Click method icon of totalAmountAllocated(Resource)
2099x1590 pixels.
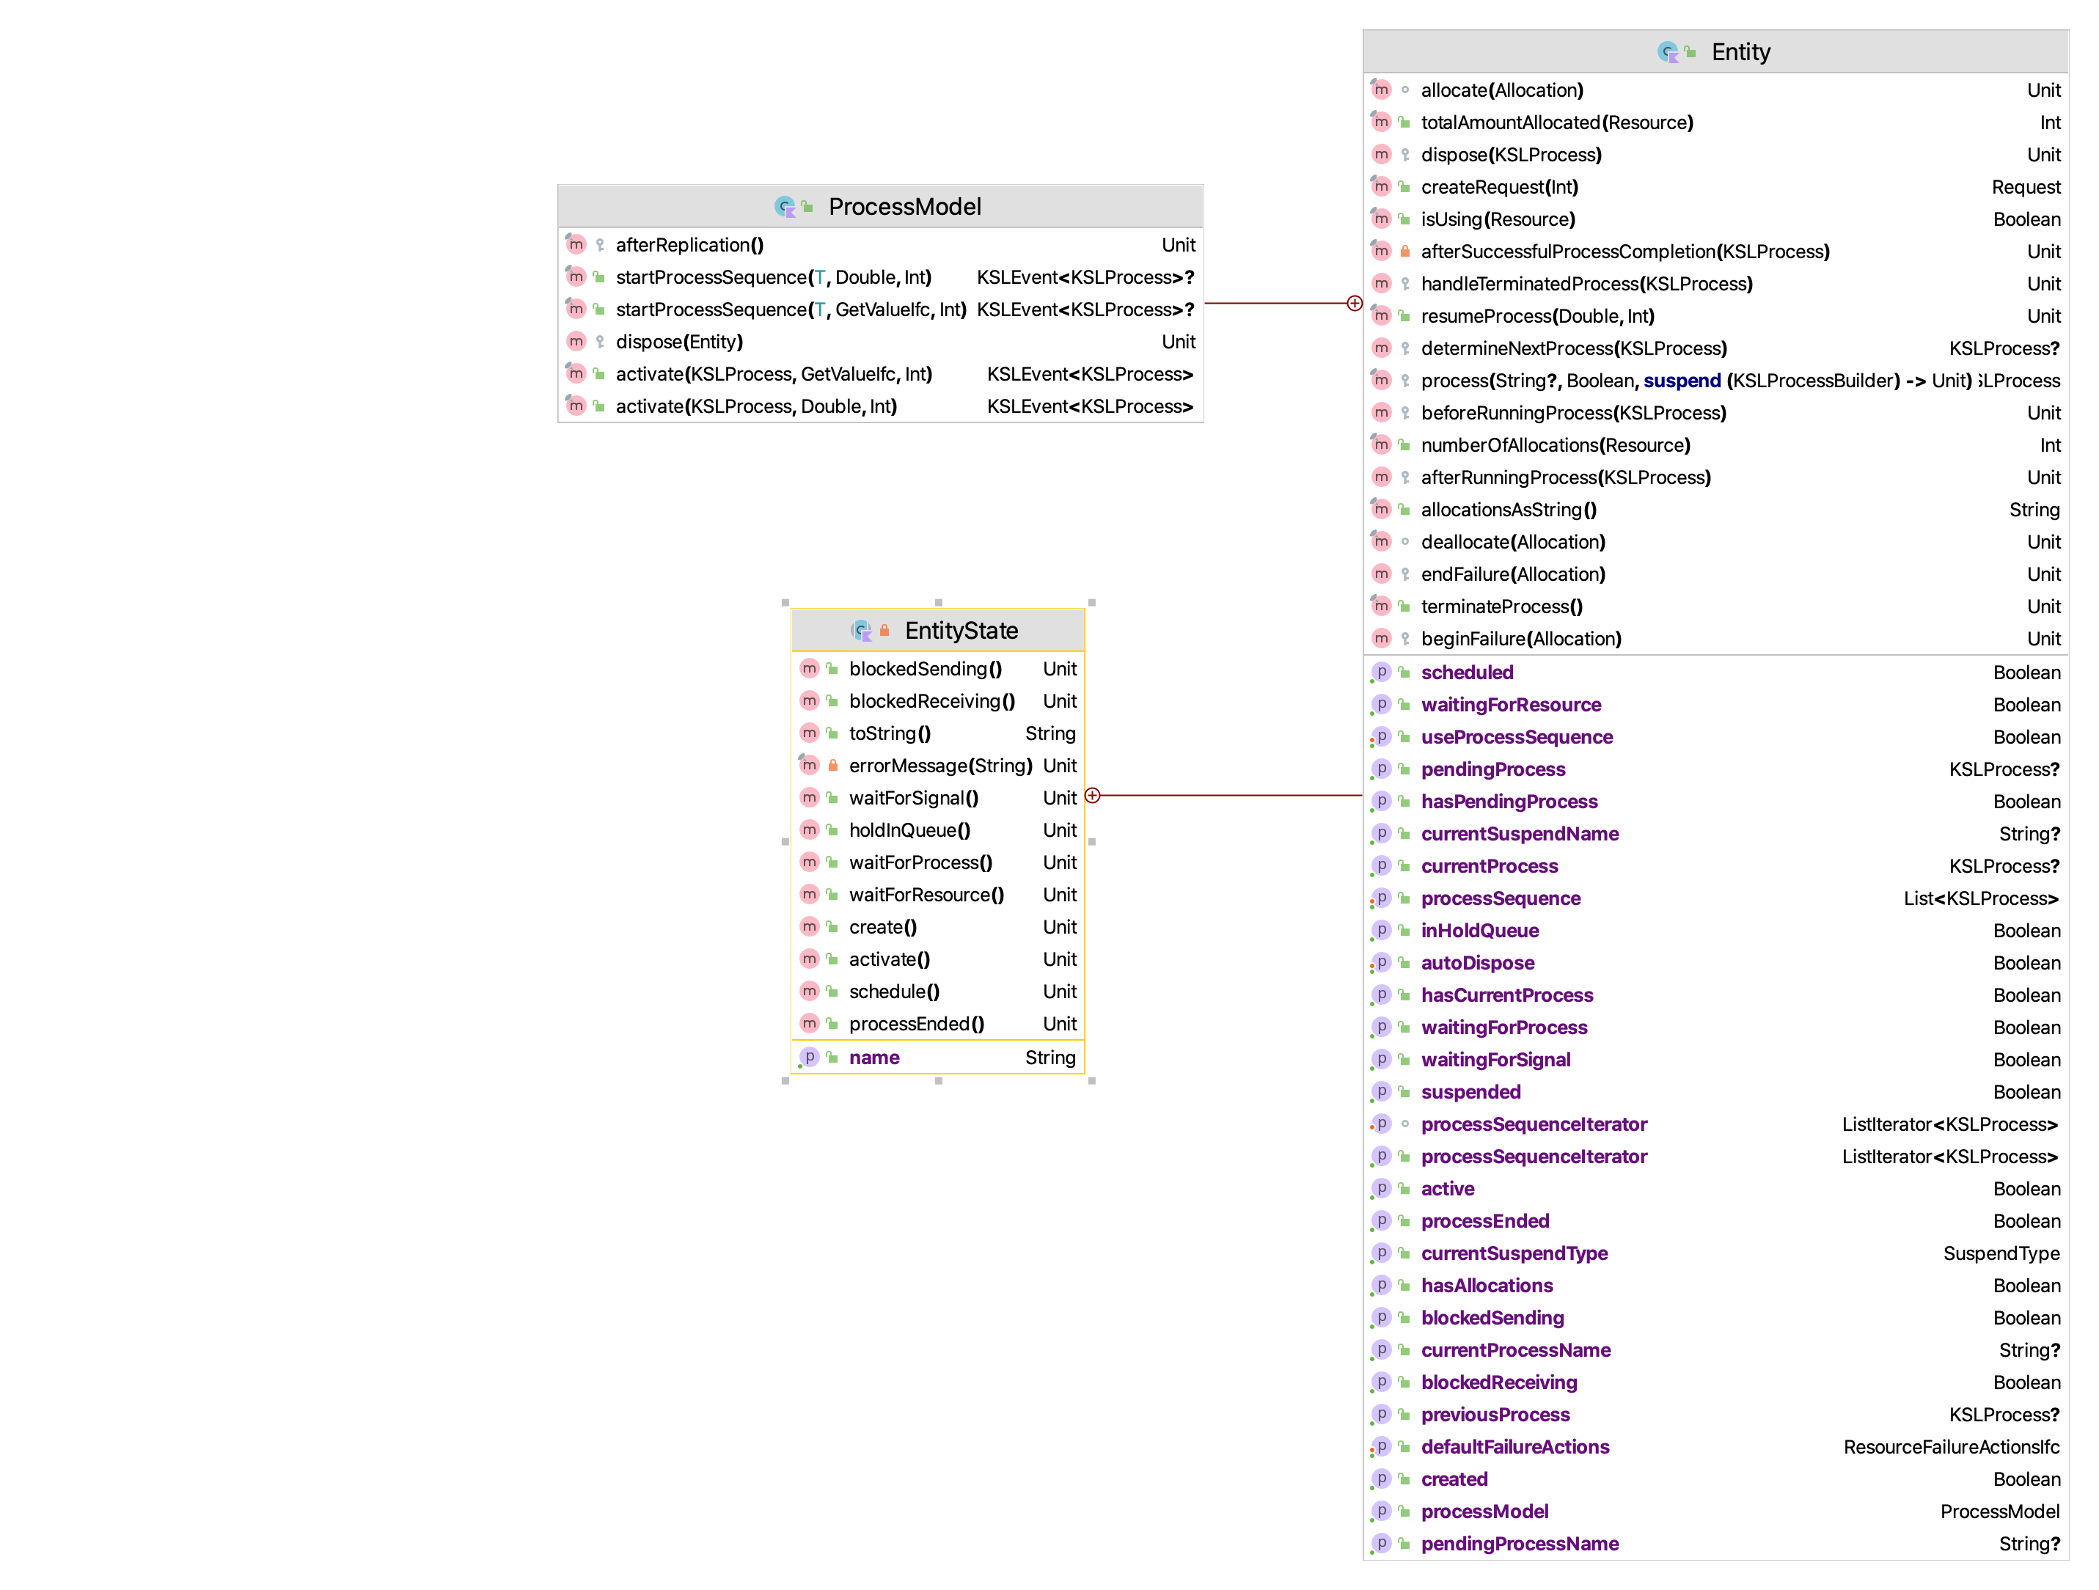pyautogui.click(x=1382, y=122)
